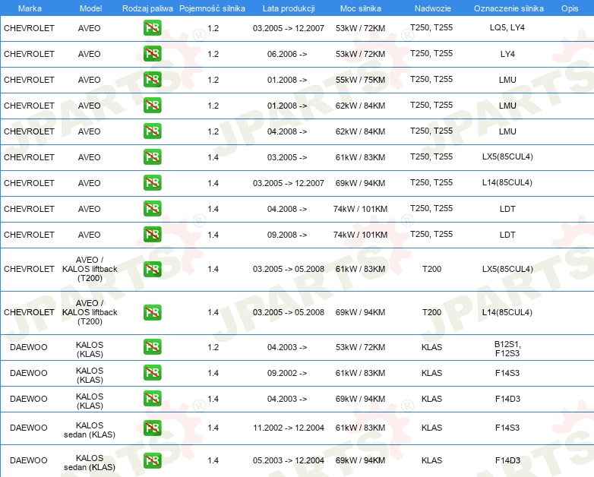Select 'T250, T255' in the LQ5, LY4 row
Screen dimensions: 594x477
pyautogui.click(x=431, y=27)
